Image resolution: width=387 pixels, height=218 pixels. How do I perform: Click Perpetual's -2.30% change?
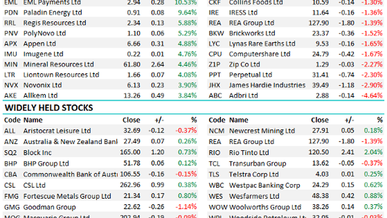(373, 75)
